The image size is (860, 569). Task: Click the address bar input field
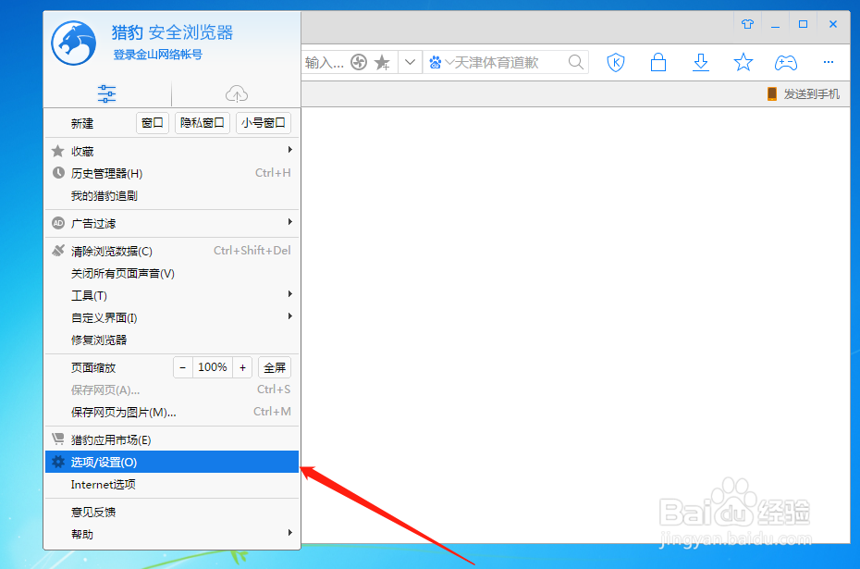tap(325, 63)
